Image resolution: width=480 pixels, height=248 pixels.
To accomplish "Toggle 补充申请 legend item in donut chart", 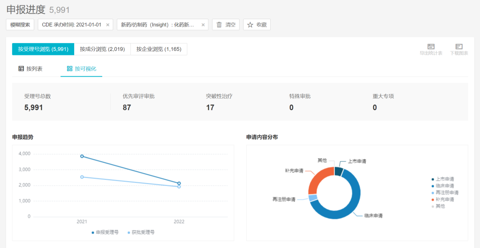I will pos(443,199).
